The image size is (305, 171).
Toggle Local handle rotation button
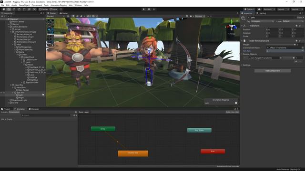[x=53, y=9]
